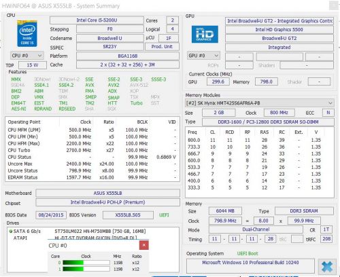Click the SSE4.2 feature label
Image resolution: width=340 pixels, height=277 pixels.
66,85
